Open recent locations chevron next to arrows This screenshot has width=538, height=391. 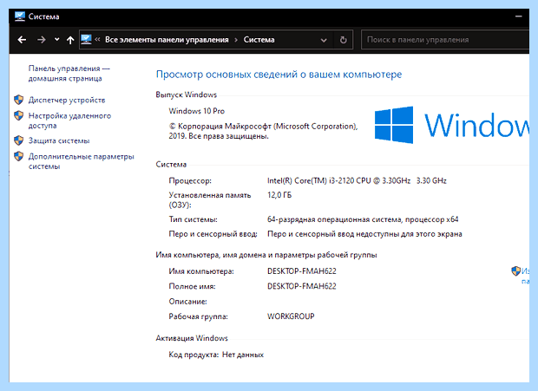57,40
